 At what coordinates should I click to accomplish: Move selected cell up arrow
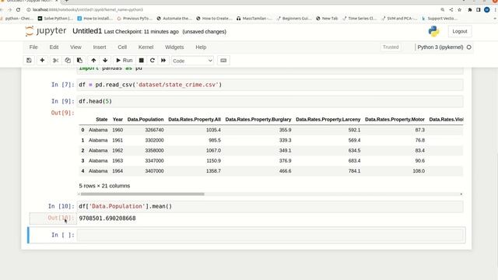tap(93, 61)
